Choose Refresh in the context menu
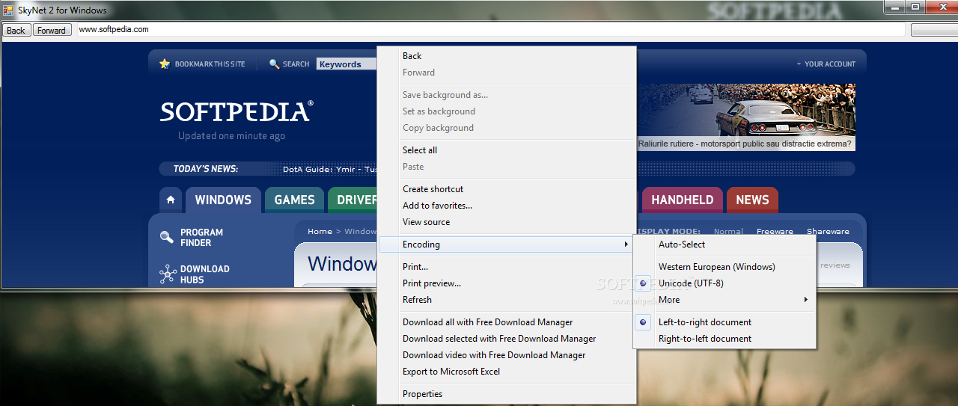 [507, 300]
